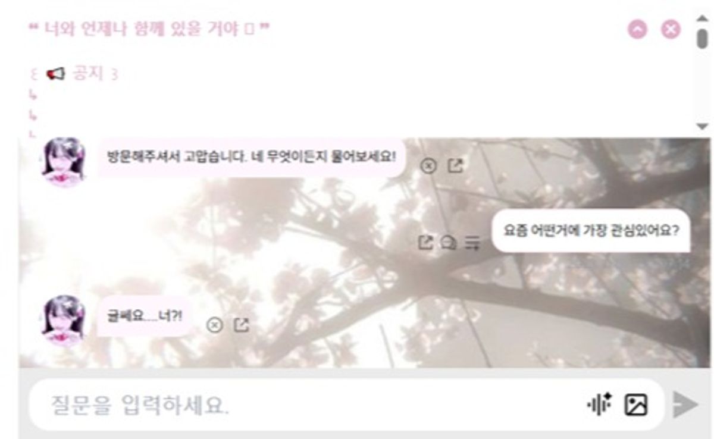Share the greeting message via export icon
The width and height of the screenshot is (714, 439).
tap(455, 165)
